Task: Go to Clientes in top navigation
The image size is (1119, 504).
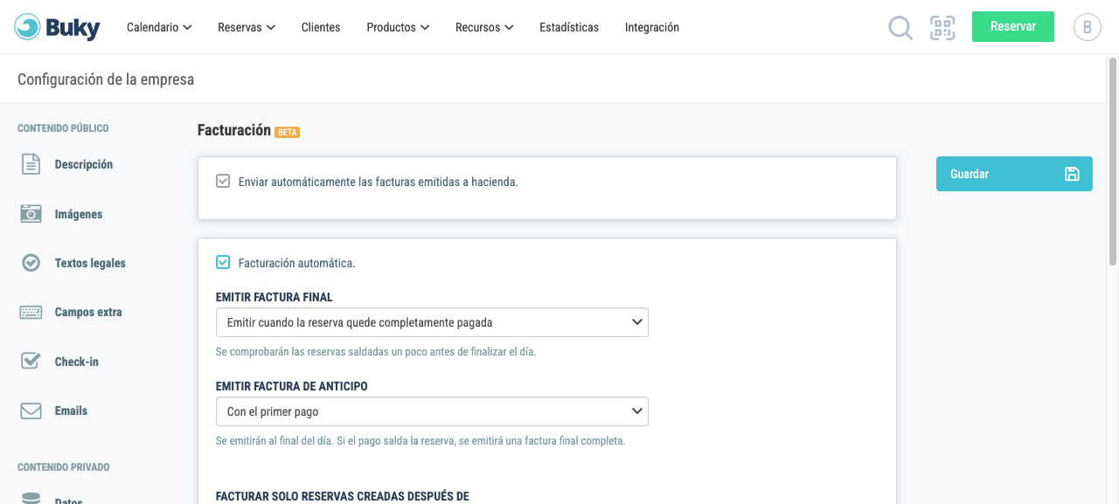Action: pos(321,27)
